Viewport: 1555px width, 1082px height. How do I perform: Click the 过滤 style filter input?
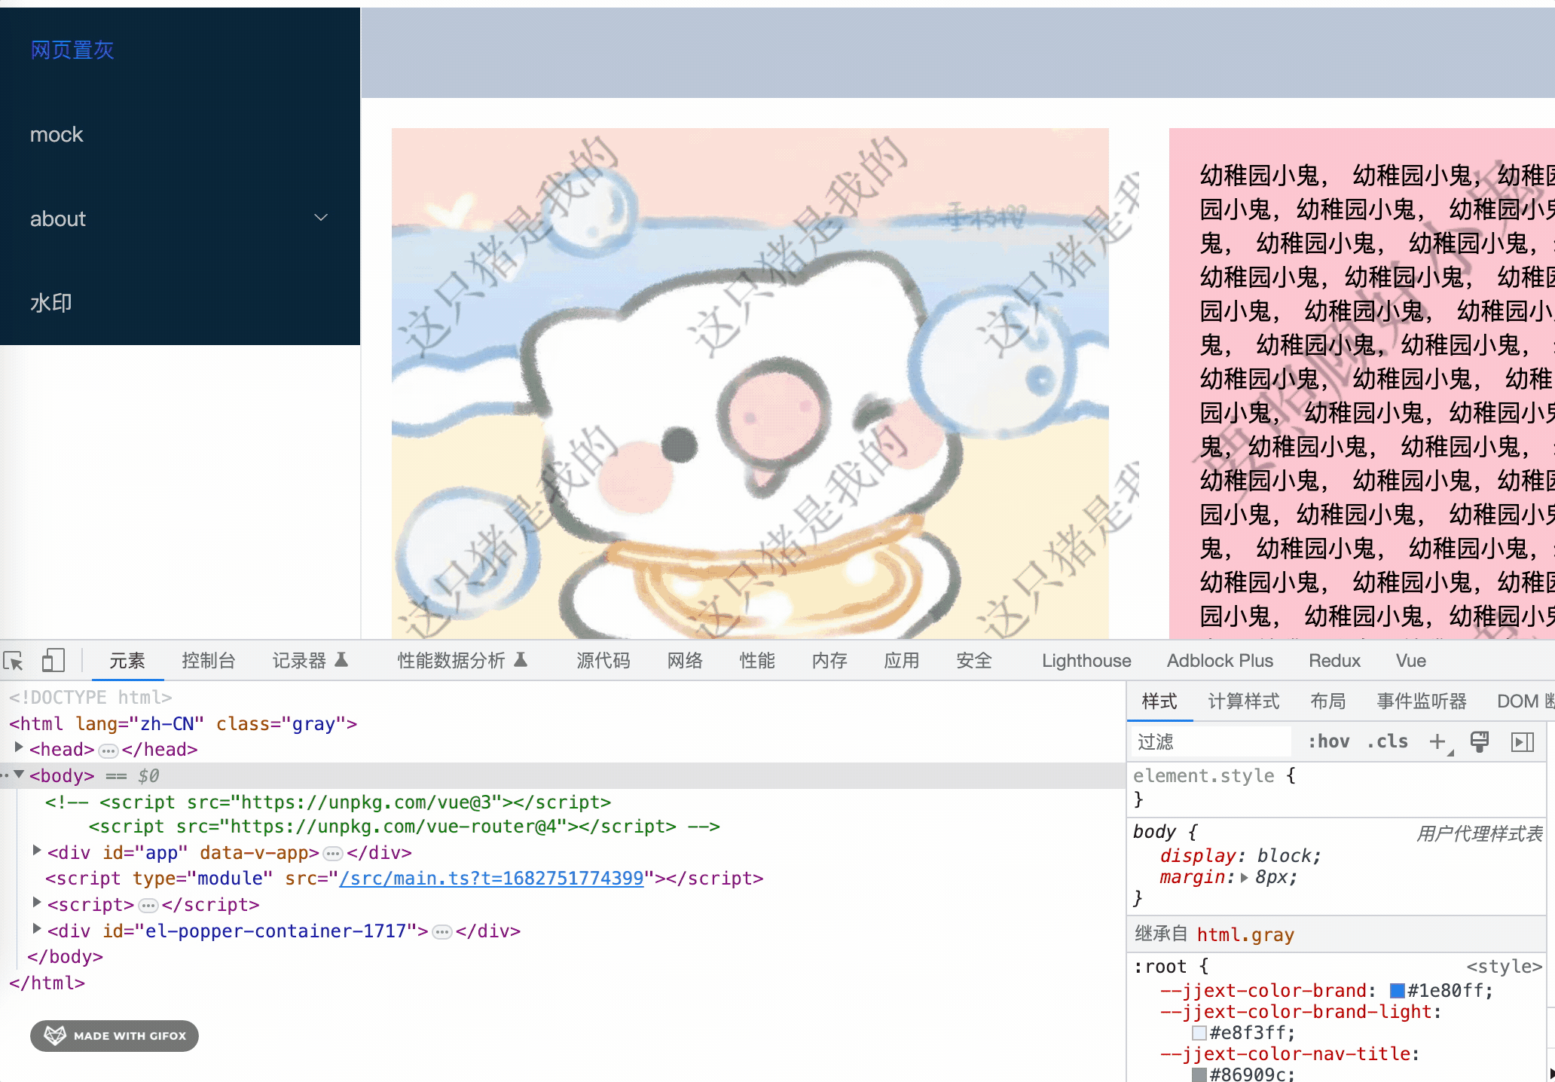1209,741
